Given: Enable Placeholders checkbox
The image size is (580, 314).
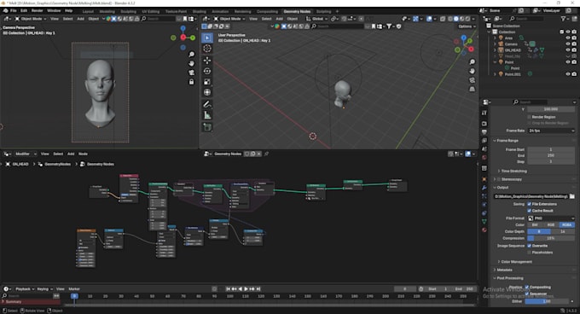Looking at the screenshot, I should click(530, 253).
